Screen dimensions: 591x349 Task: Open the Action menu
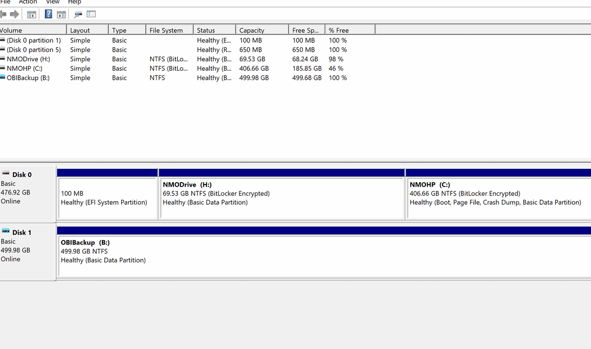click(x=28, y=2)
